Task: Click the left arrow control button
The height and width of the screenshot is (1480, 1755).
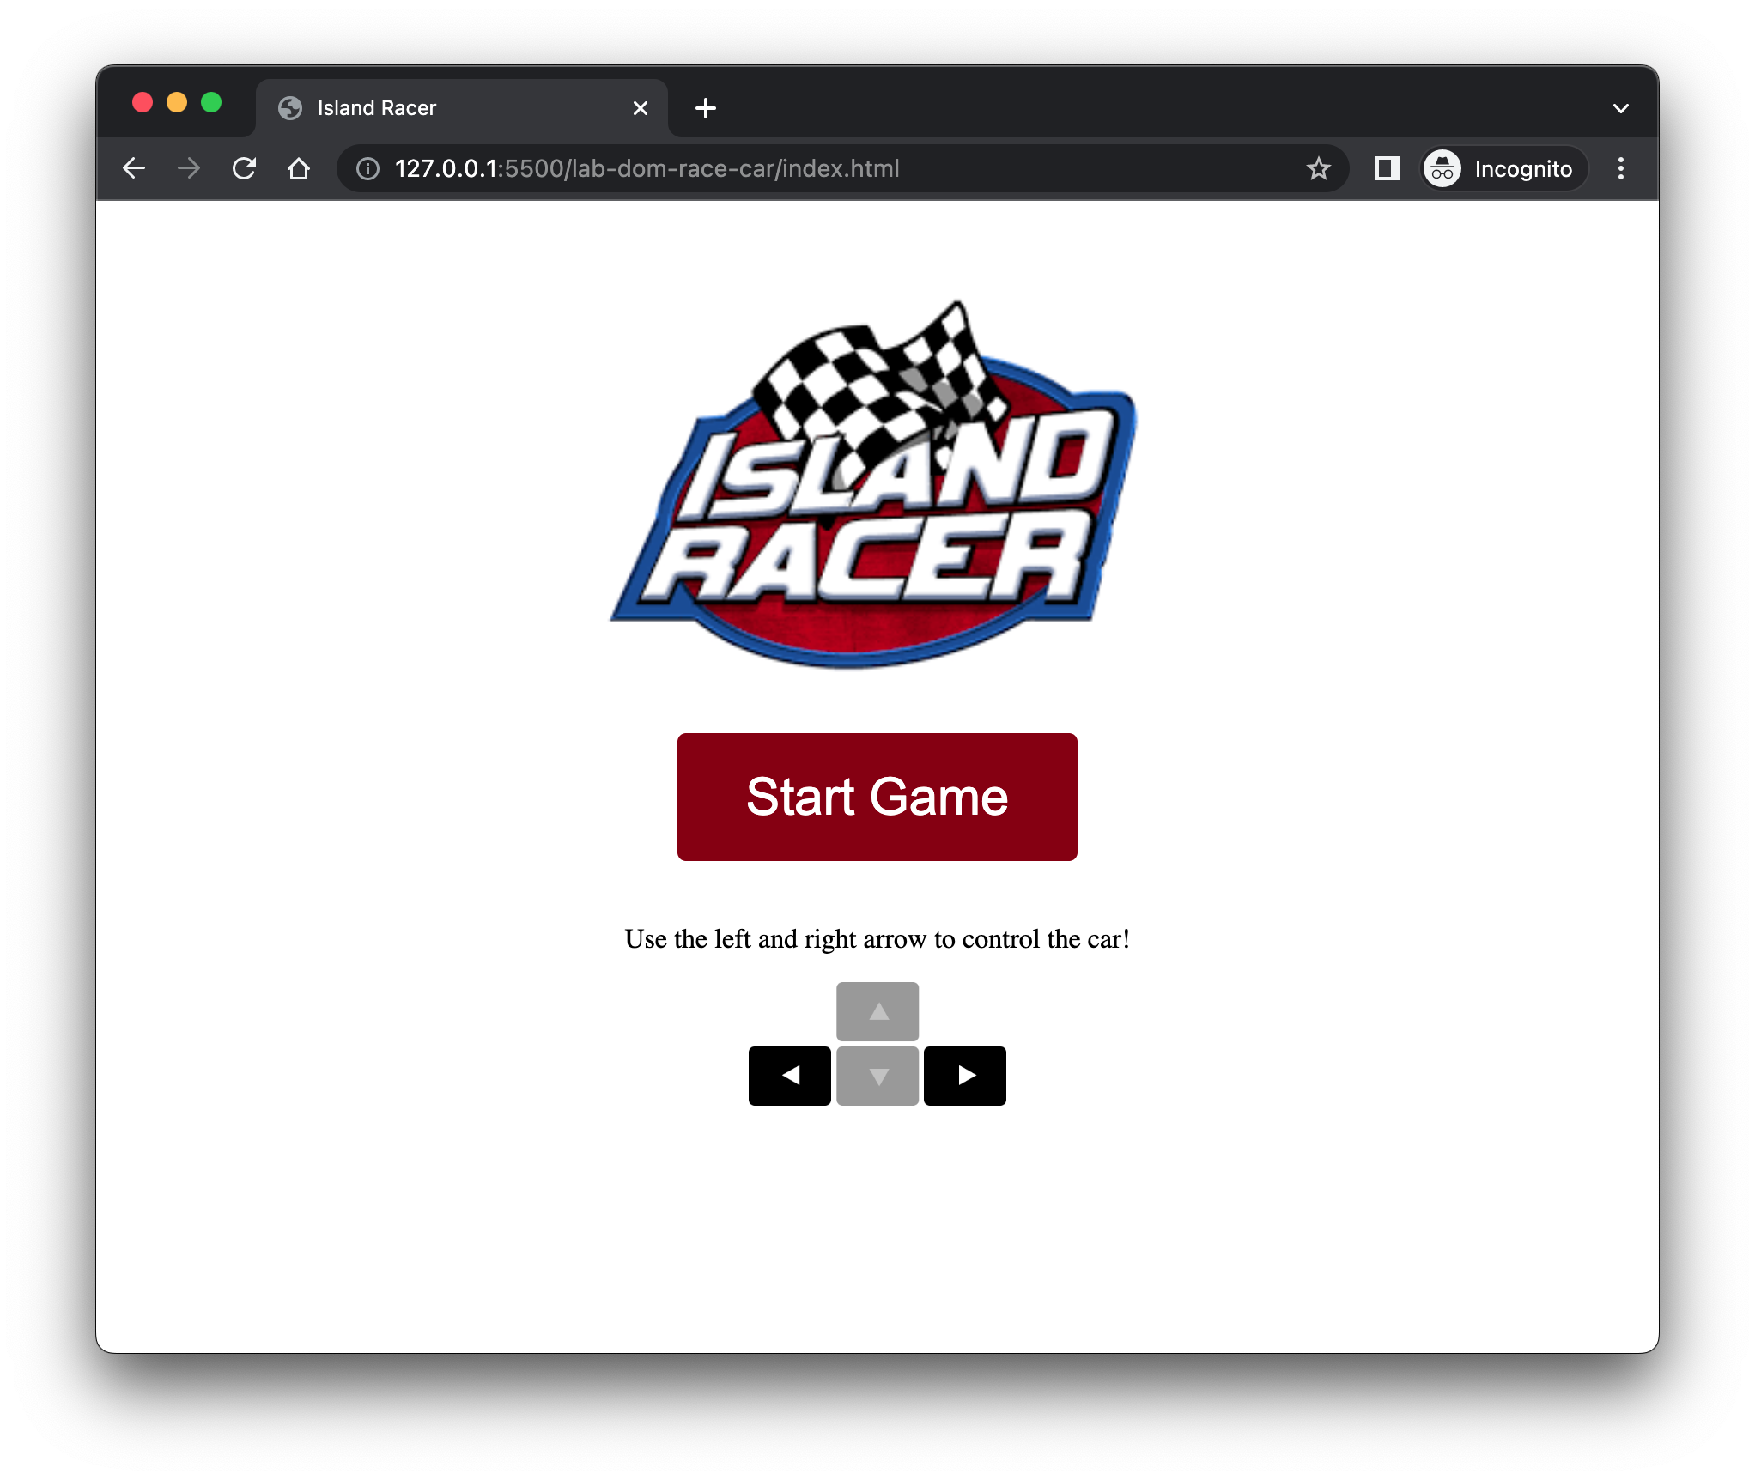Action: [789, 1076]
